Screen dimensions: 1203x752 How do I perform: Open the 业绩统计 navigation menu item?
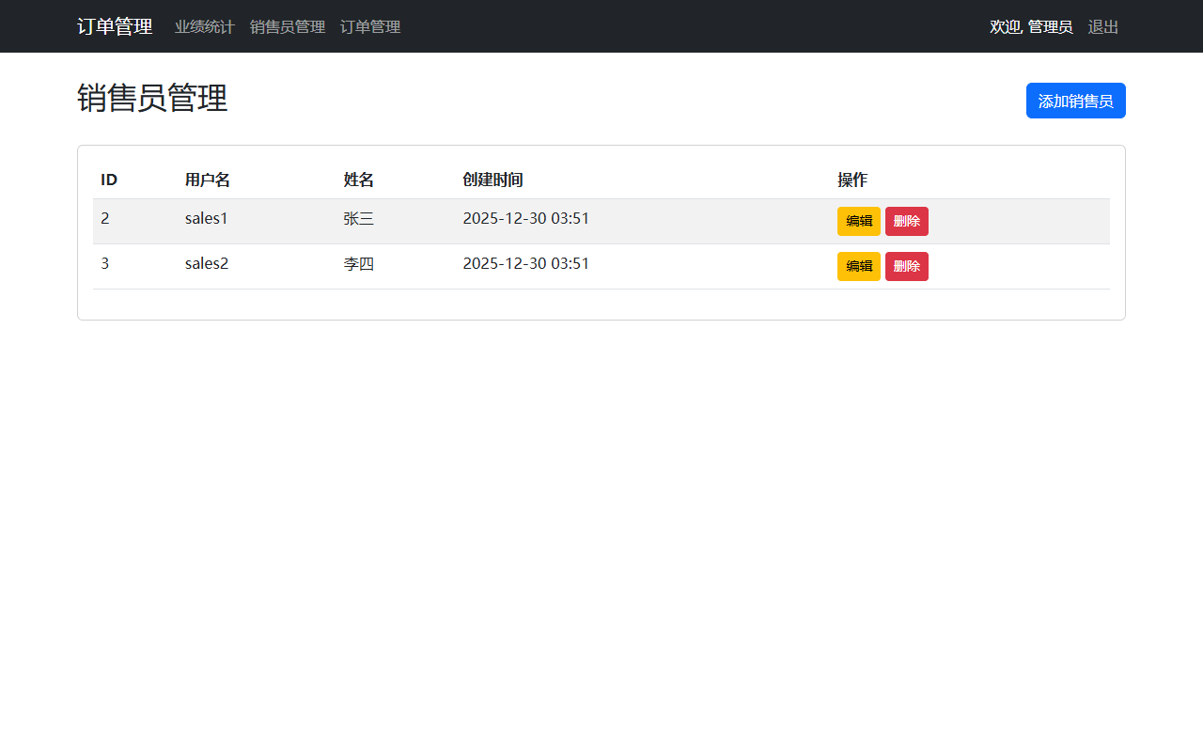click(x=204, y=27)
